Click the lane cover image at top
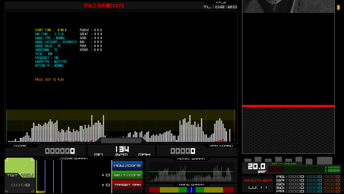This screenshot has width=344, height=194. (288, 6)
